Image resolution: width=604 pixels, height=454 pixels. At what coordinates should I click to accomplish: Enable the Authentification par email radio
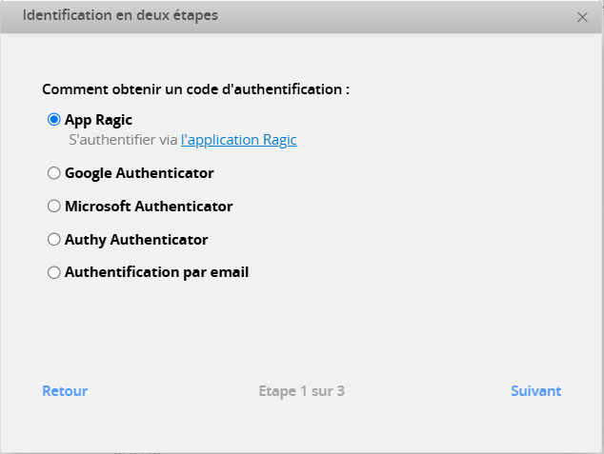(x=54, y=272)
